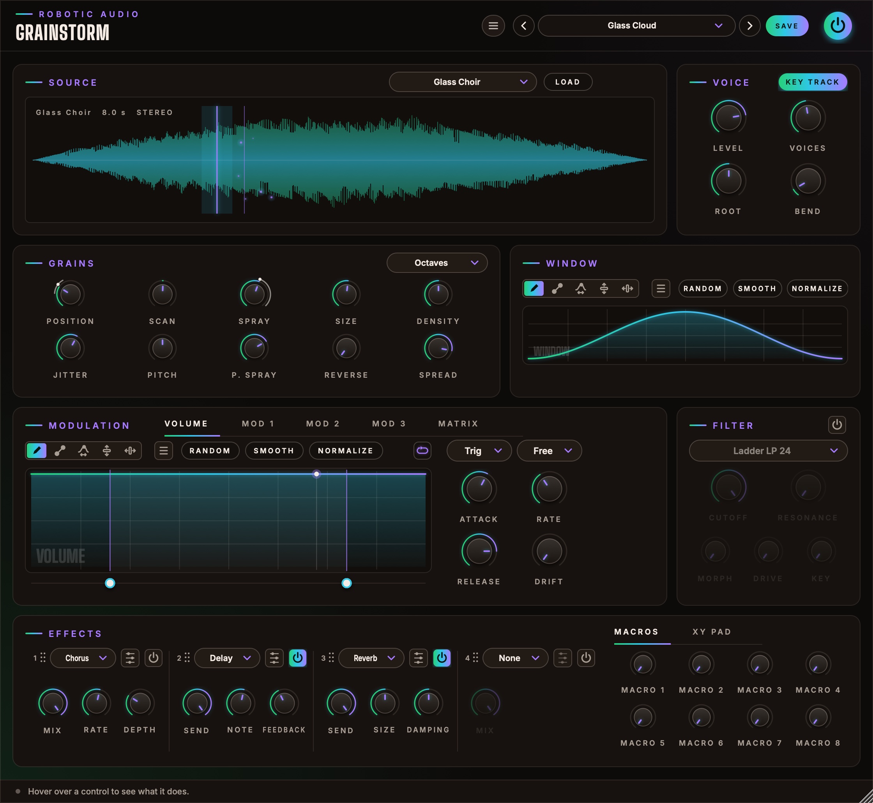The image size is (873, 803).
Task: Open the Chorus effect type dropdown
Action: (x=83, y=658)
